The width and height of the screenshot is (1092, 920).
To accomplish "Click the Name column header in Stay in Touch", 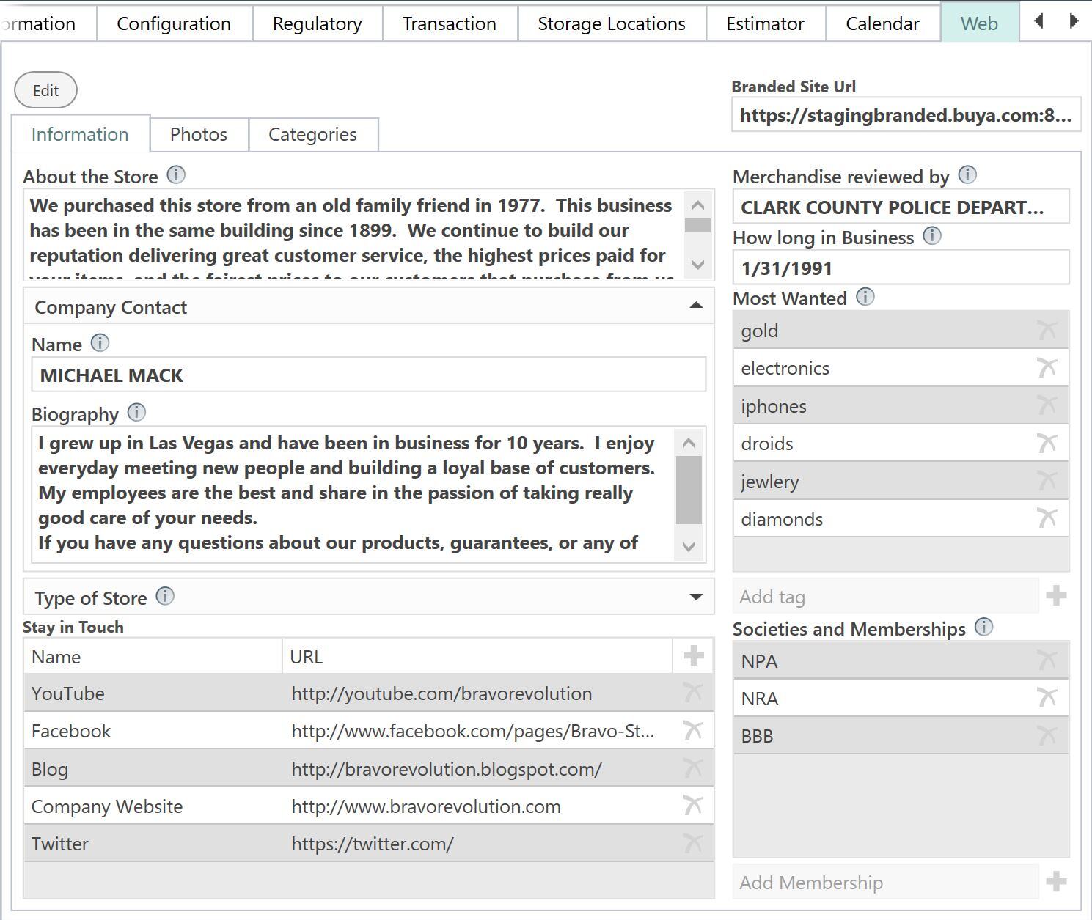I will pyautogui.click(x=153, y=656).
